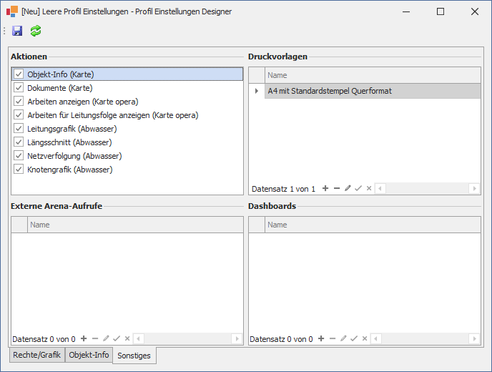Sort by Name column in Druckvorlagen
This screenshot has width=492, height=372.
point(372,75)
